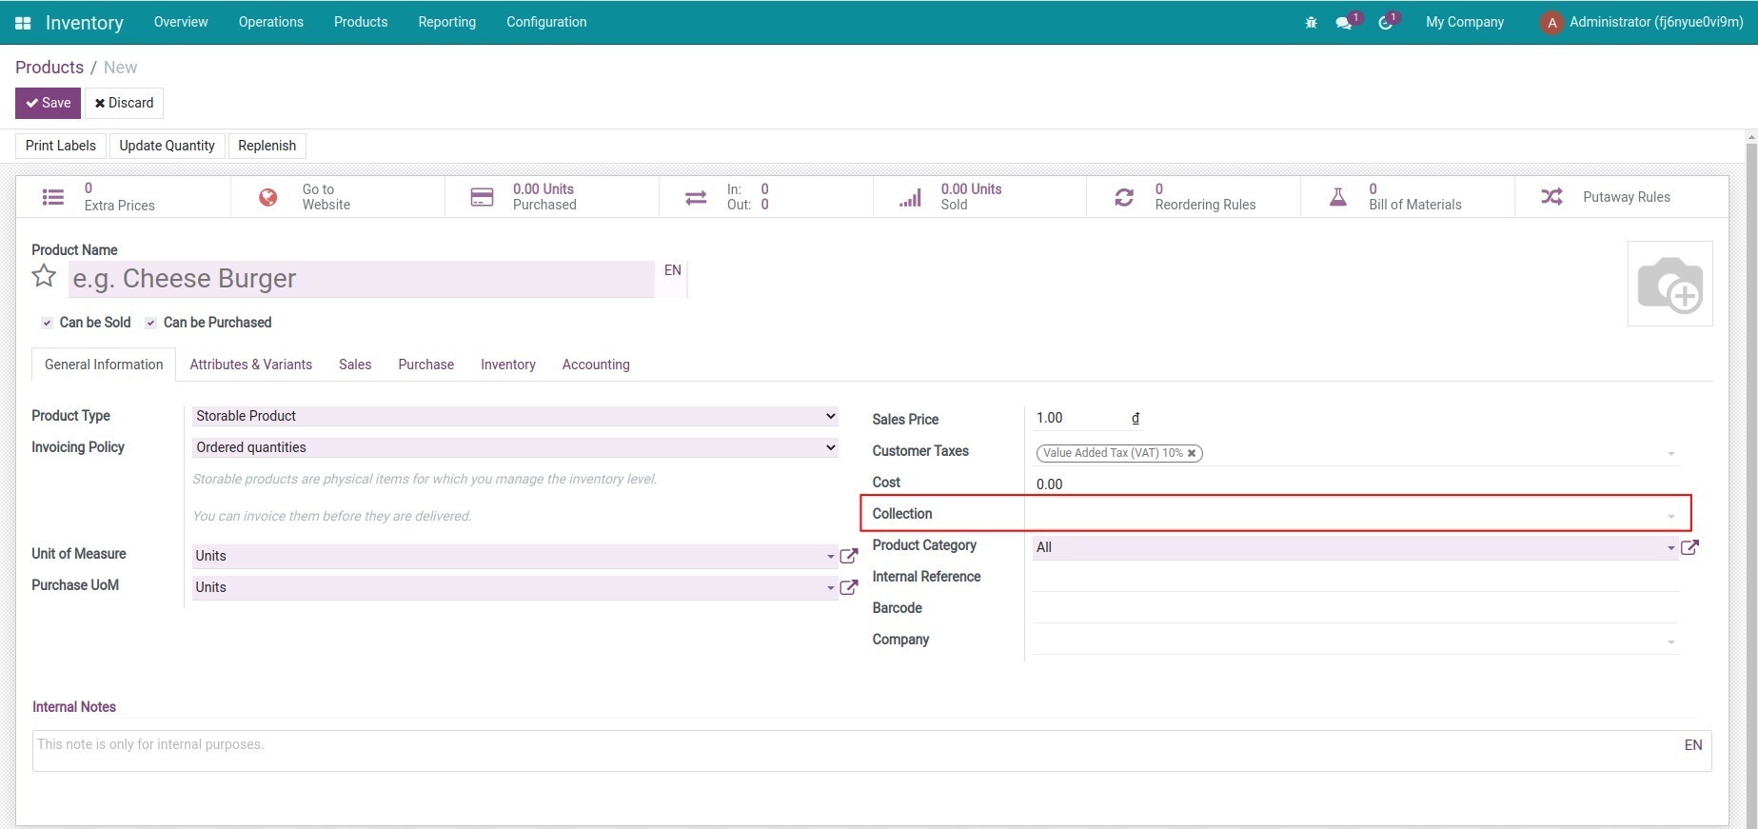
Task: Mark product as favorite with star
Action: coord(44,277)
